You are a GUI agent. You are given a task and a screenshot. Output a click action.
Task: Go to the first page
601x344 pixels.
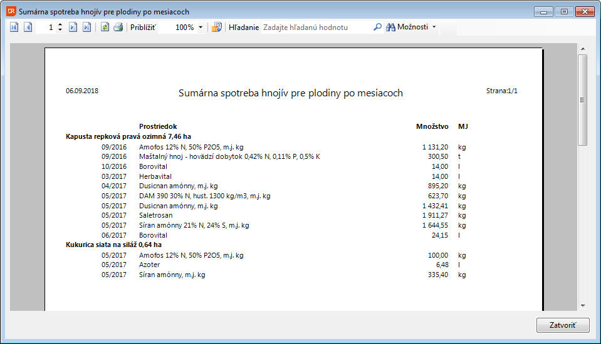point(14,27)
